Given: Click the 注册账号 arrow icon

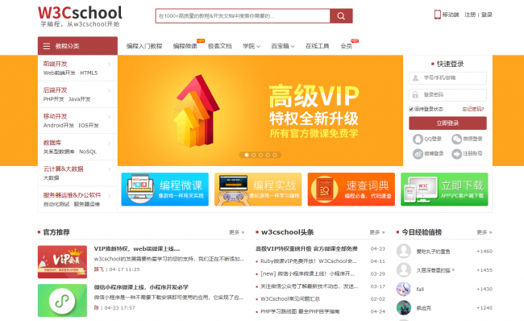Looking at the screenshot, I should (x=456, y=153).
